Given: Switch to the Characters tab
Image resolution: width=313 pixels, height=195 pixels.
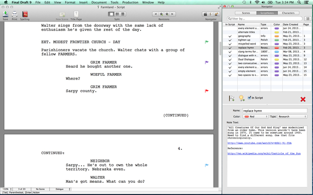Looking at the screenshot, I should pyautogui.click(x=288, y=13).
